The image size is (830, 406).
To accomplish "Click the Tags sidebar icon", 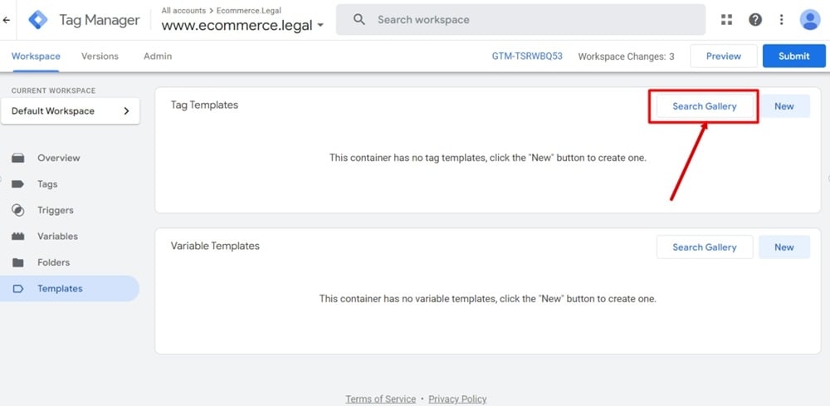I will (18, 184).
